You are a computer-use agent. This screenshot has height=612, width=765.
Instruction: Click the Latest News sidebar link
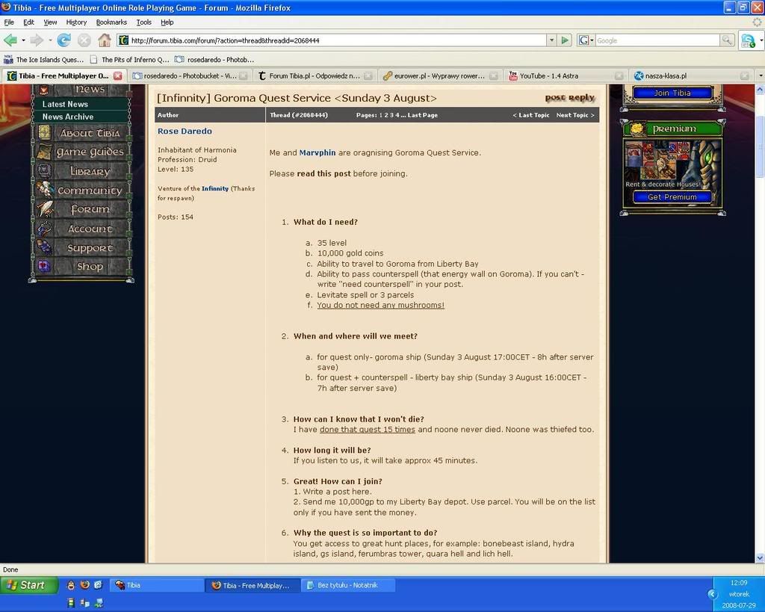(65, 104)
